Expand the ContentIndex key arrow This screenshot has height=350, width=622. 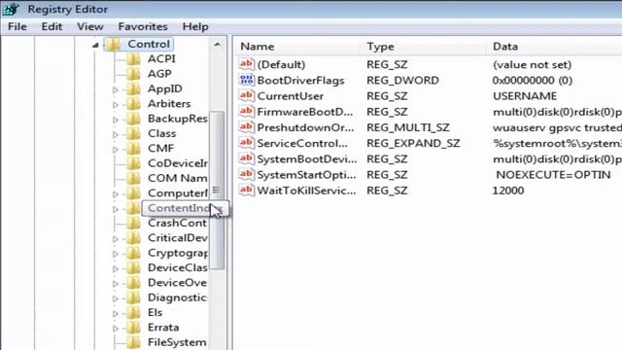point(116,209)
